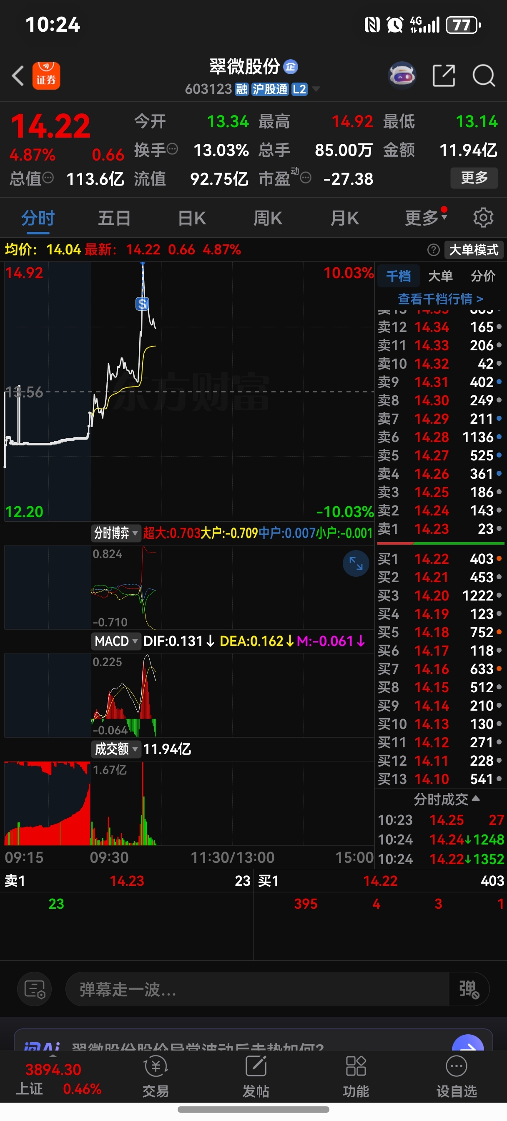
Task: Open the 交易 trade icon
Action: pos(156,1076)
